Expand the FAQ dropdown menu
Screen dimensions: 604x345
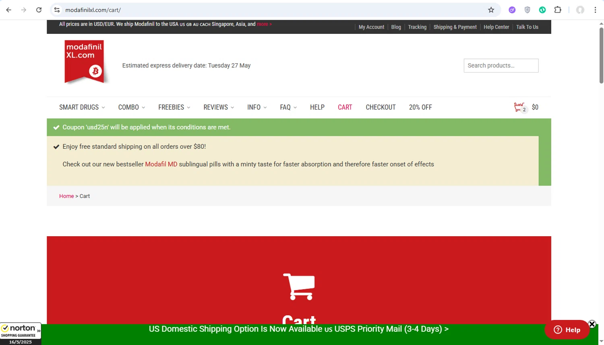point(288,107)
